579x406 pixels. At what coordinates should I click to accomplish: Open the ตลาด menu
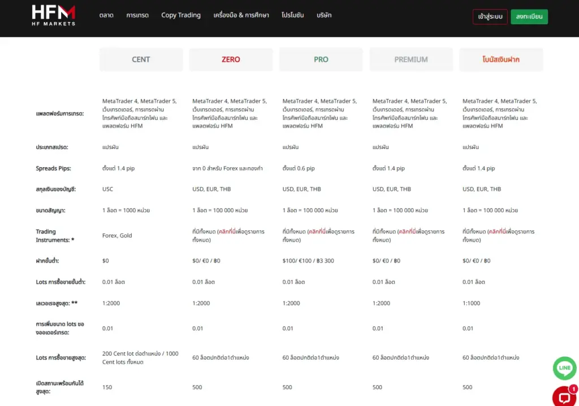pyautogui.click(x=106, y=15)
